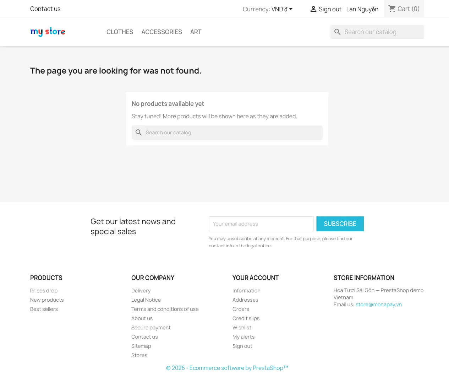Open the Prices drop link
The height and width of the screenshot is (377, 449).
click(x=44, y=291)
